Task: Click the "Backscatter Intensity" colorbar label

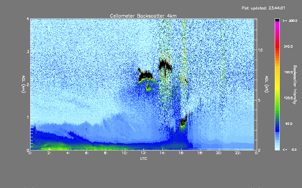Action: 295,85
